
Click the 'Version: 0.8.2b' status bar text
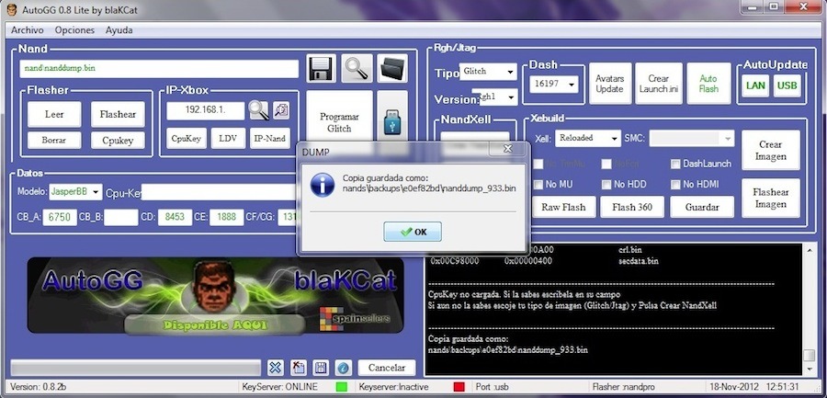tap(39, 387)
